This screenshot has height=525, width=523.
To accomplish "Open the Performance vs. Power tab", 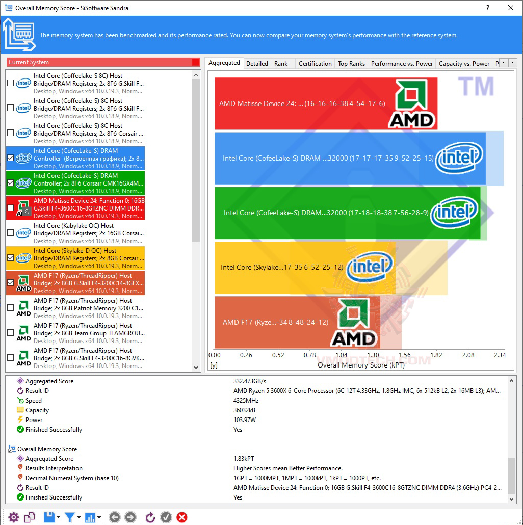I will (x=402, y=64).
